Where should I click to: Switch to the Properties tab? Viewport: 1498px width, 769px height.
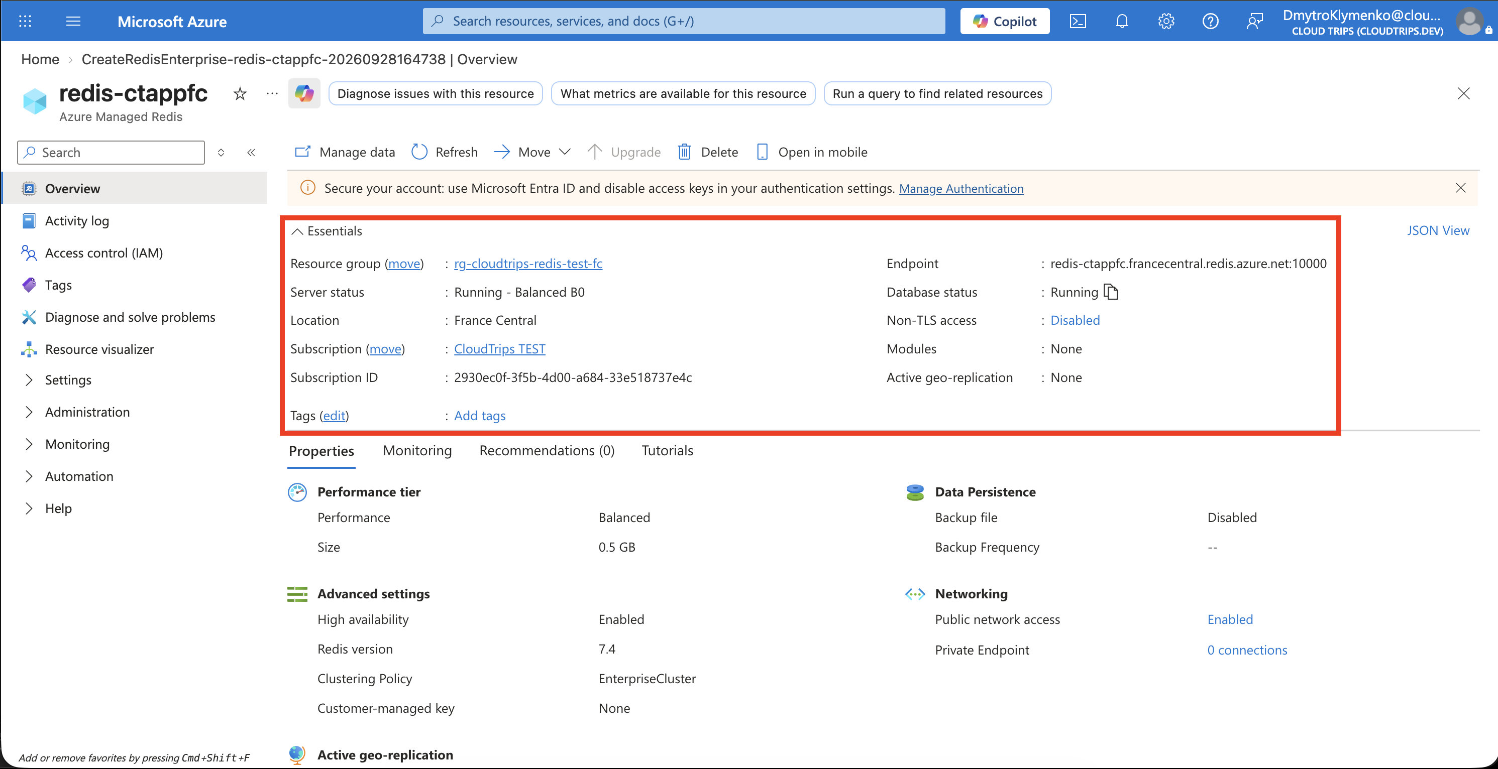[x=321, y=451]
